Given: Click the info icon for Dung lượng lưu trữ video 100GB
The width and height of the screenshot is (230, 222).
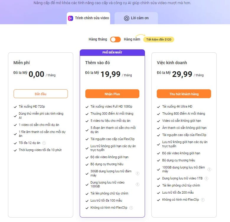Looking at the screenshot, I should (138, 184).
